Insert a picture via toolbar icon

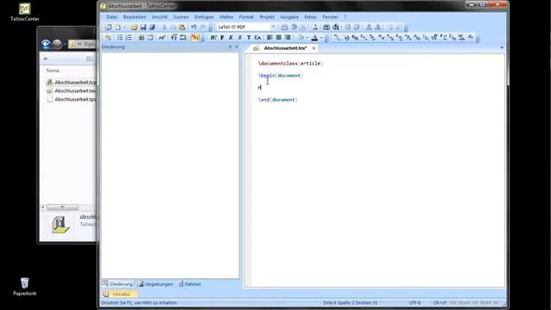tap(141, 37)
